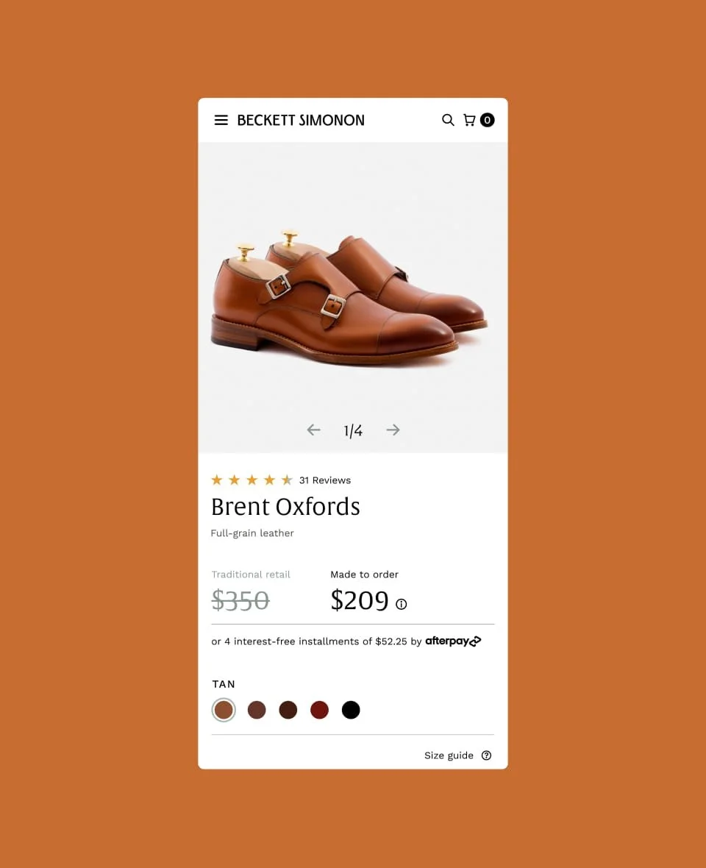Viewport: 706px width, 868px height.
Task: Click the price info icon beside $209
Action: [401, 604]
